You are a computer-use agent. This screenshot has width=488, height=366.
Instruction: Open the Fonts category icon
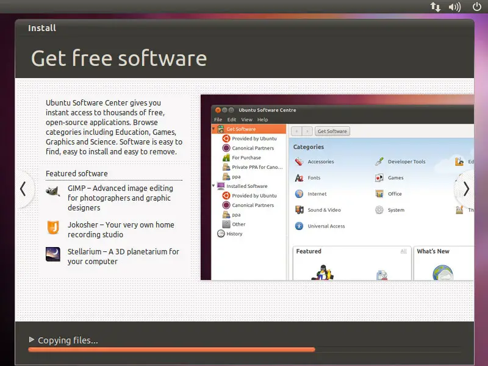point(299,178)
